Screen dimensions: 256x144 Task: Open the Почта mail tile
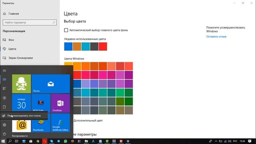pyautogui.click(x=51, y=84)
